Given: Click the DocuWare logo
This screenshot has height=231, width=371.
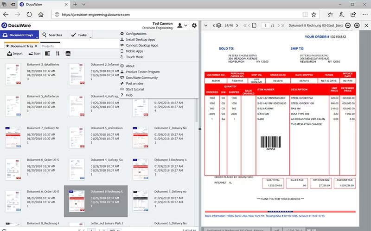Looking at the screenshot, I should pos(16,25).
